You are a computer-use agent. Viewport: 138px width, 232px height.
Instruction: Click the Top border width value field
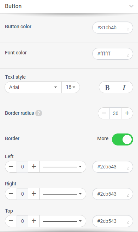(22, 221)
